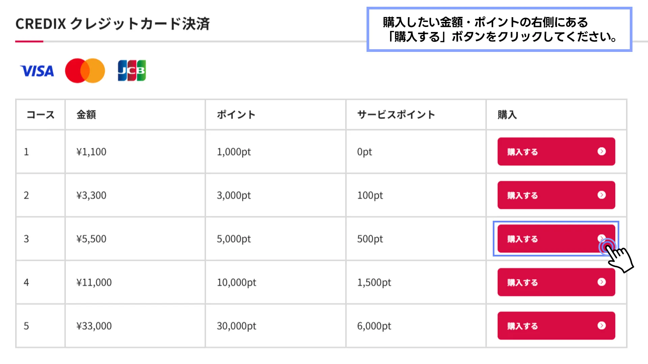648x364 pixels.
Task: Click arrow icon on ¥11,000 purchase button
Action: click(601, 282)
